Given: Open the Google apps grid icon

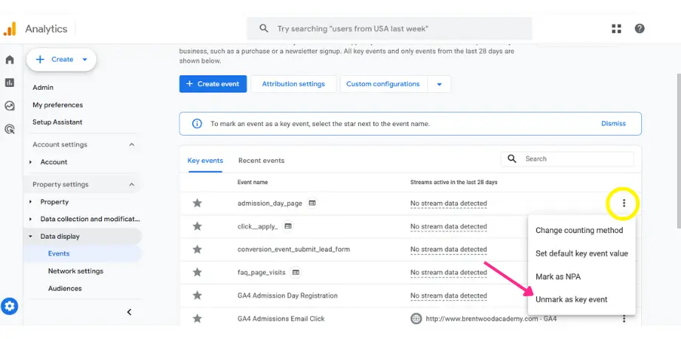Looking at the screenshot, I should point(617,29).
